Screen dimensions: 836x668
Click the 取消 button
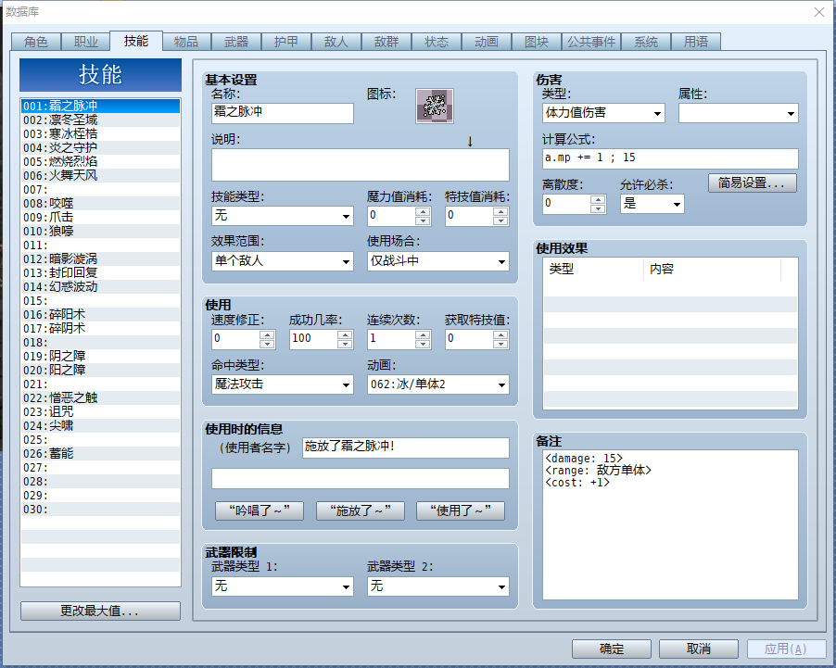699,649
